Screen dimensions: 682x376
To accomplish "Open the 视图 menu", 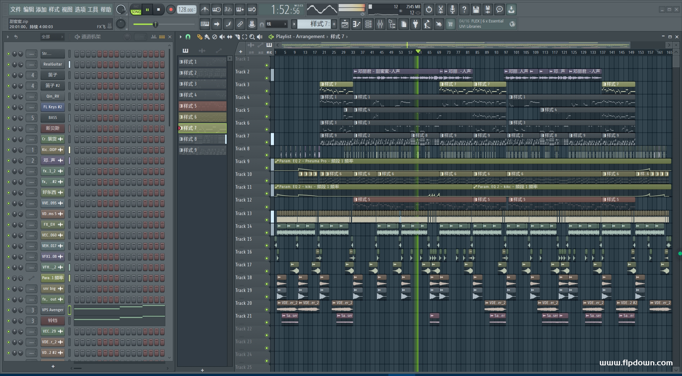I will coord(67,10).
